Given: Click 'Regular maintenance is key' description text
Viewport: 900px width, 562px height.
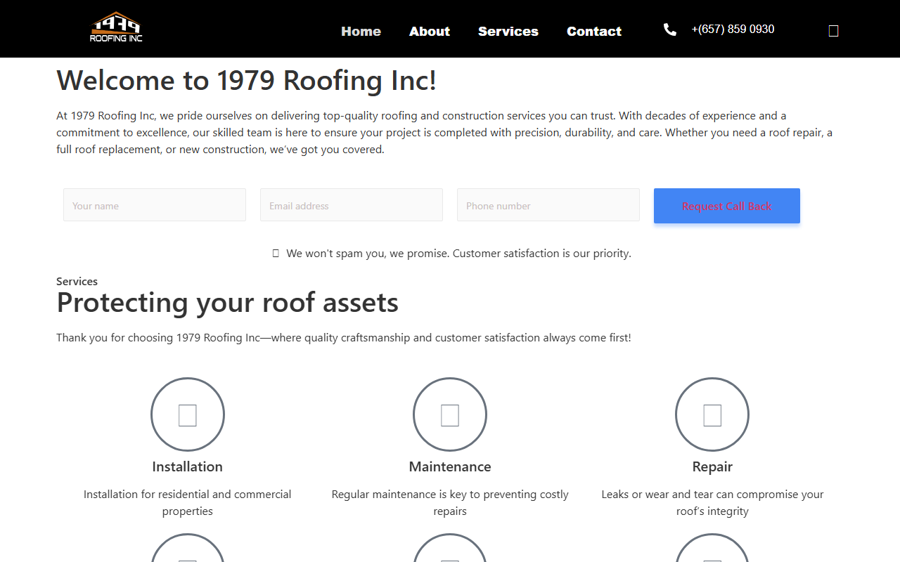Looking at the screenshot, I should [x=450, y=503].
